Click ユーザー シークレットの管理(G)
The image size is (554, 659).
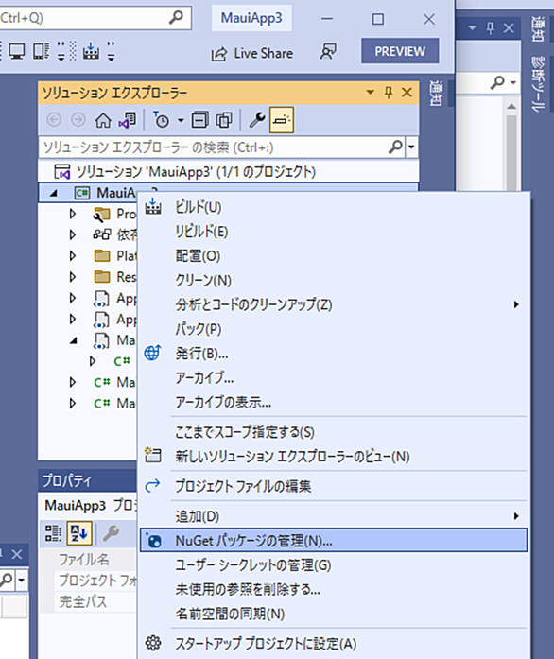333,564
